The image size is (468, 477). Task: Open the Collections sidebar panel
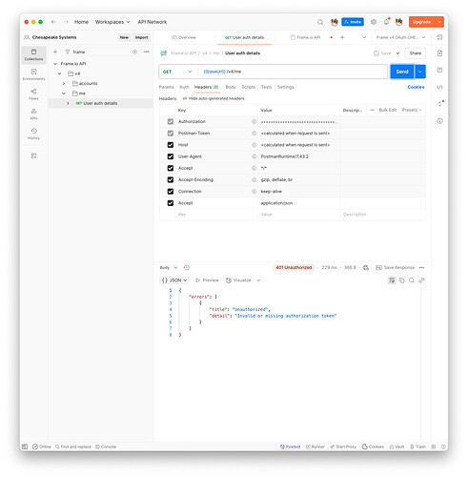33,54
